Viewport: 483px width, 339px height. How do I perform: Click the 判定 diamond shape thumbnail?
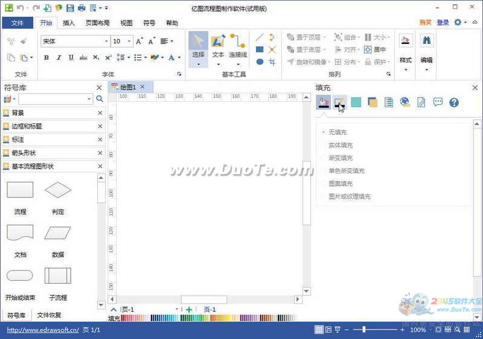point(58,190)
